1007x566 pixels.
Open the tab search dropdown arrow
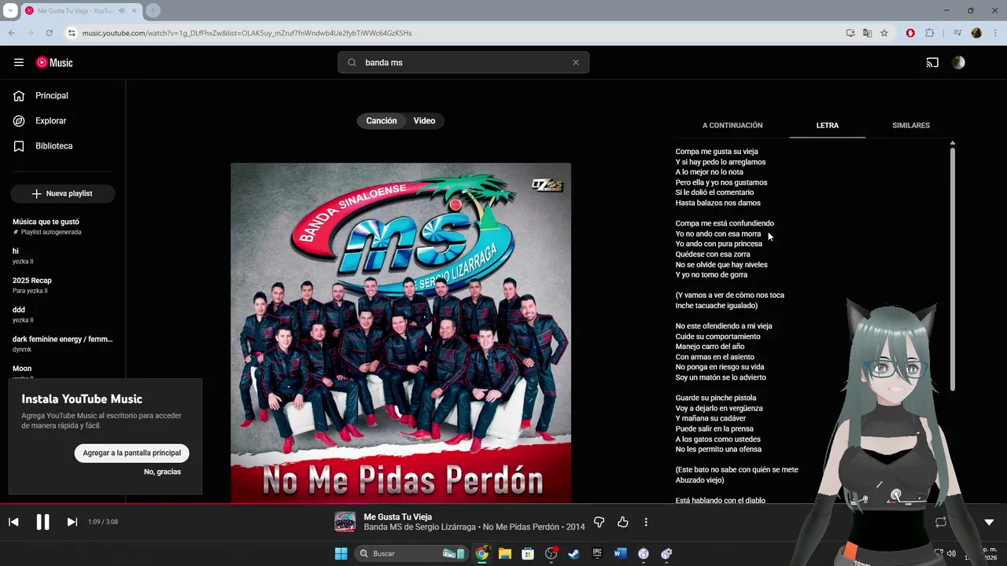tap(10, 10)
